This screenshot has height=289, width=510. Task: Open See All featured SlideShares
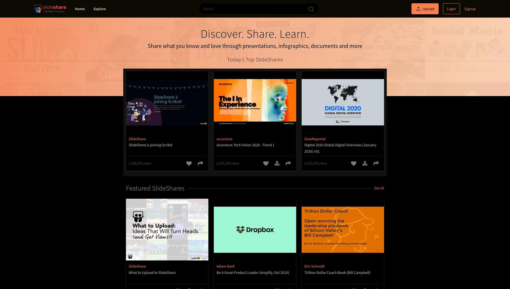[x=379, y=188]
